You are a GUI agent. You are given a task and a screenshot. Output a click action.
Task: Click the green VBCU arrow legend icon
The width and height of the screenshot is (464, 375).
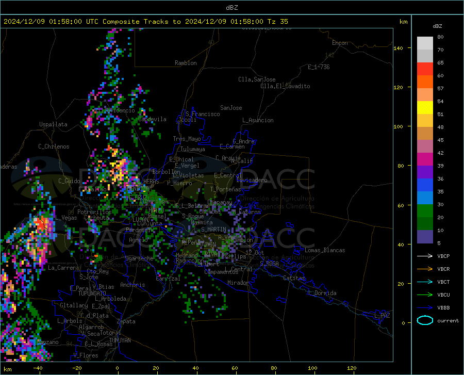pos(425,295)
